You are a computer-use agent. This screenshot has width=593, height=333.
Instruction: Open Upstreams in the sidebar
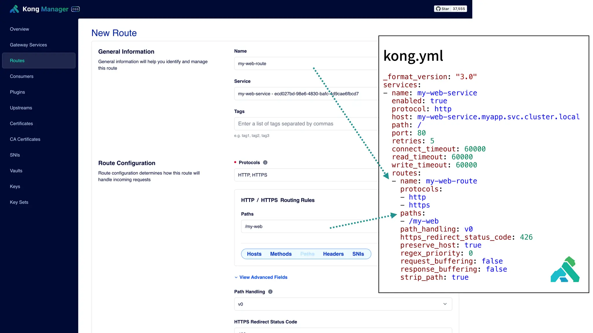[21, 108]
